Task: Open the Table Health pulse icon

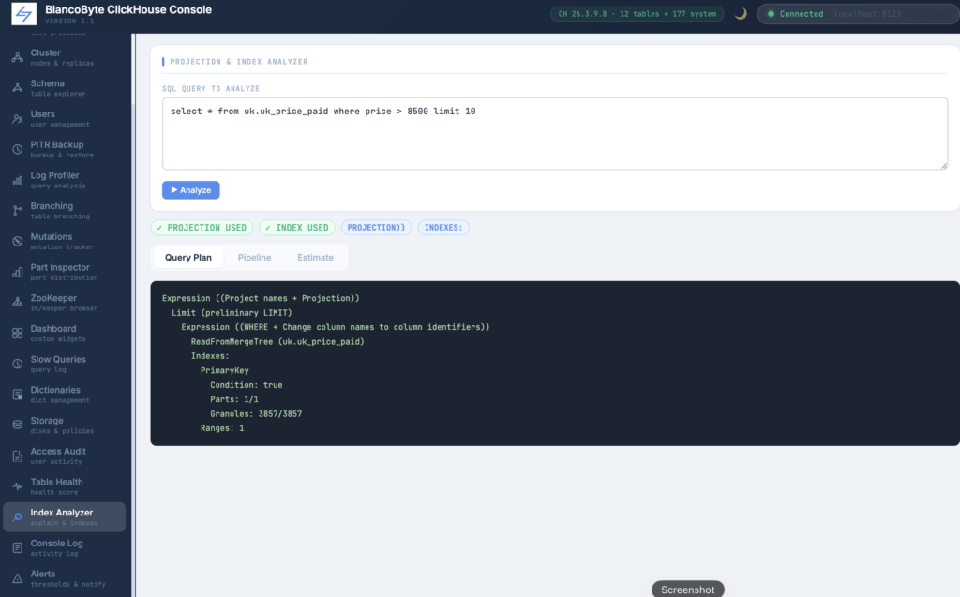Action: [x=17, y=486]
